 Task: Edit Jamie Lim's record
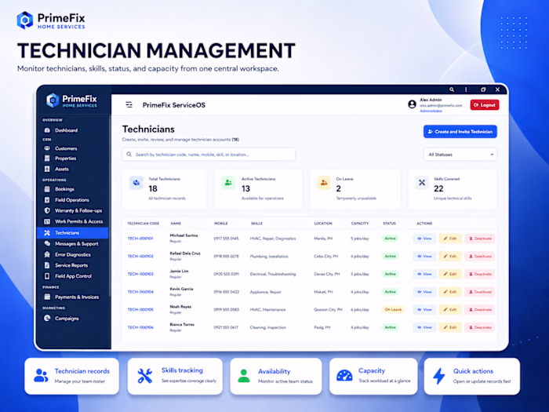pos(450,274)
